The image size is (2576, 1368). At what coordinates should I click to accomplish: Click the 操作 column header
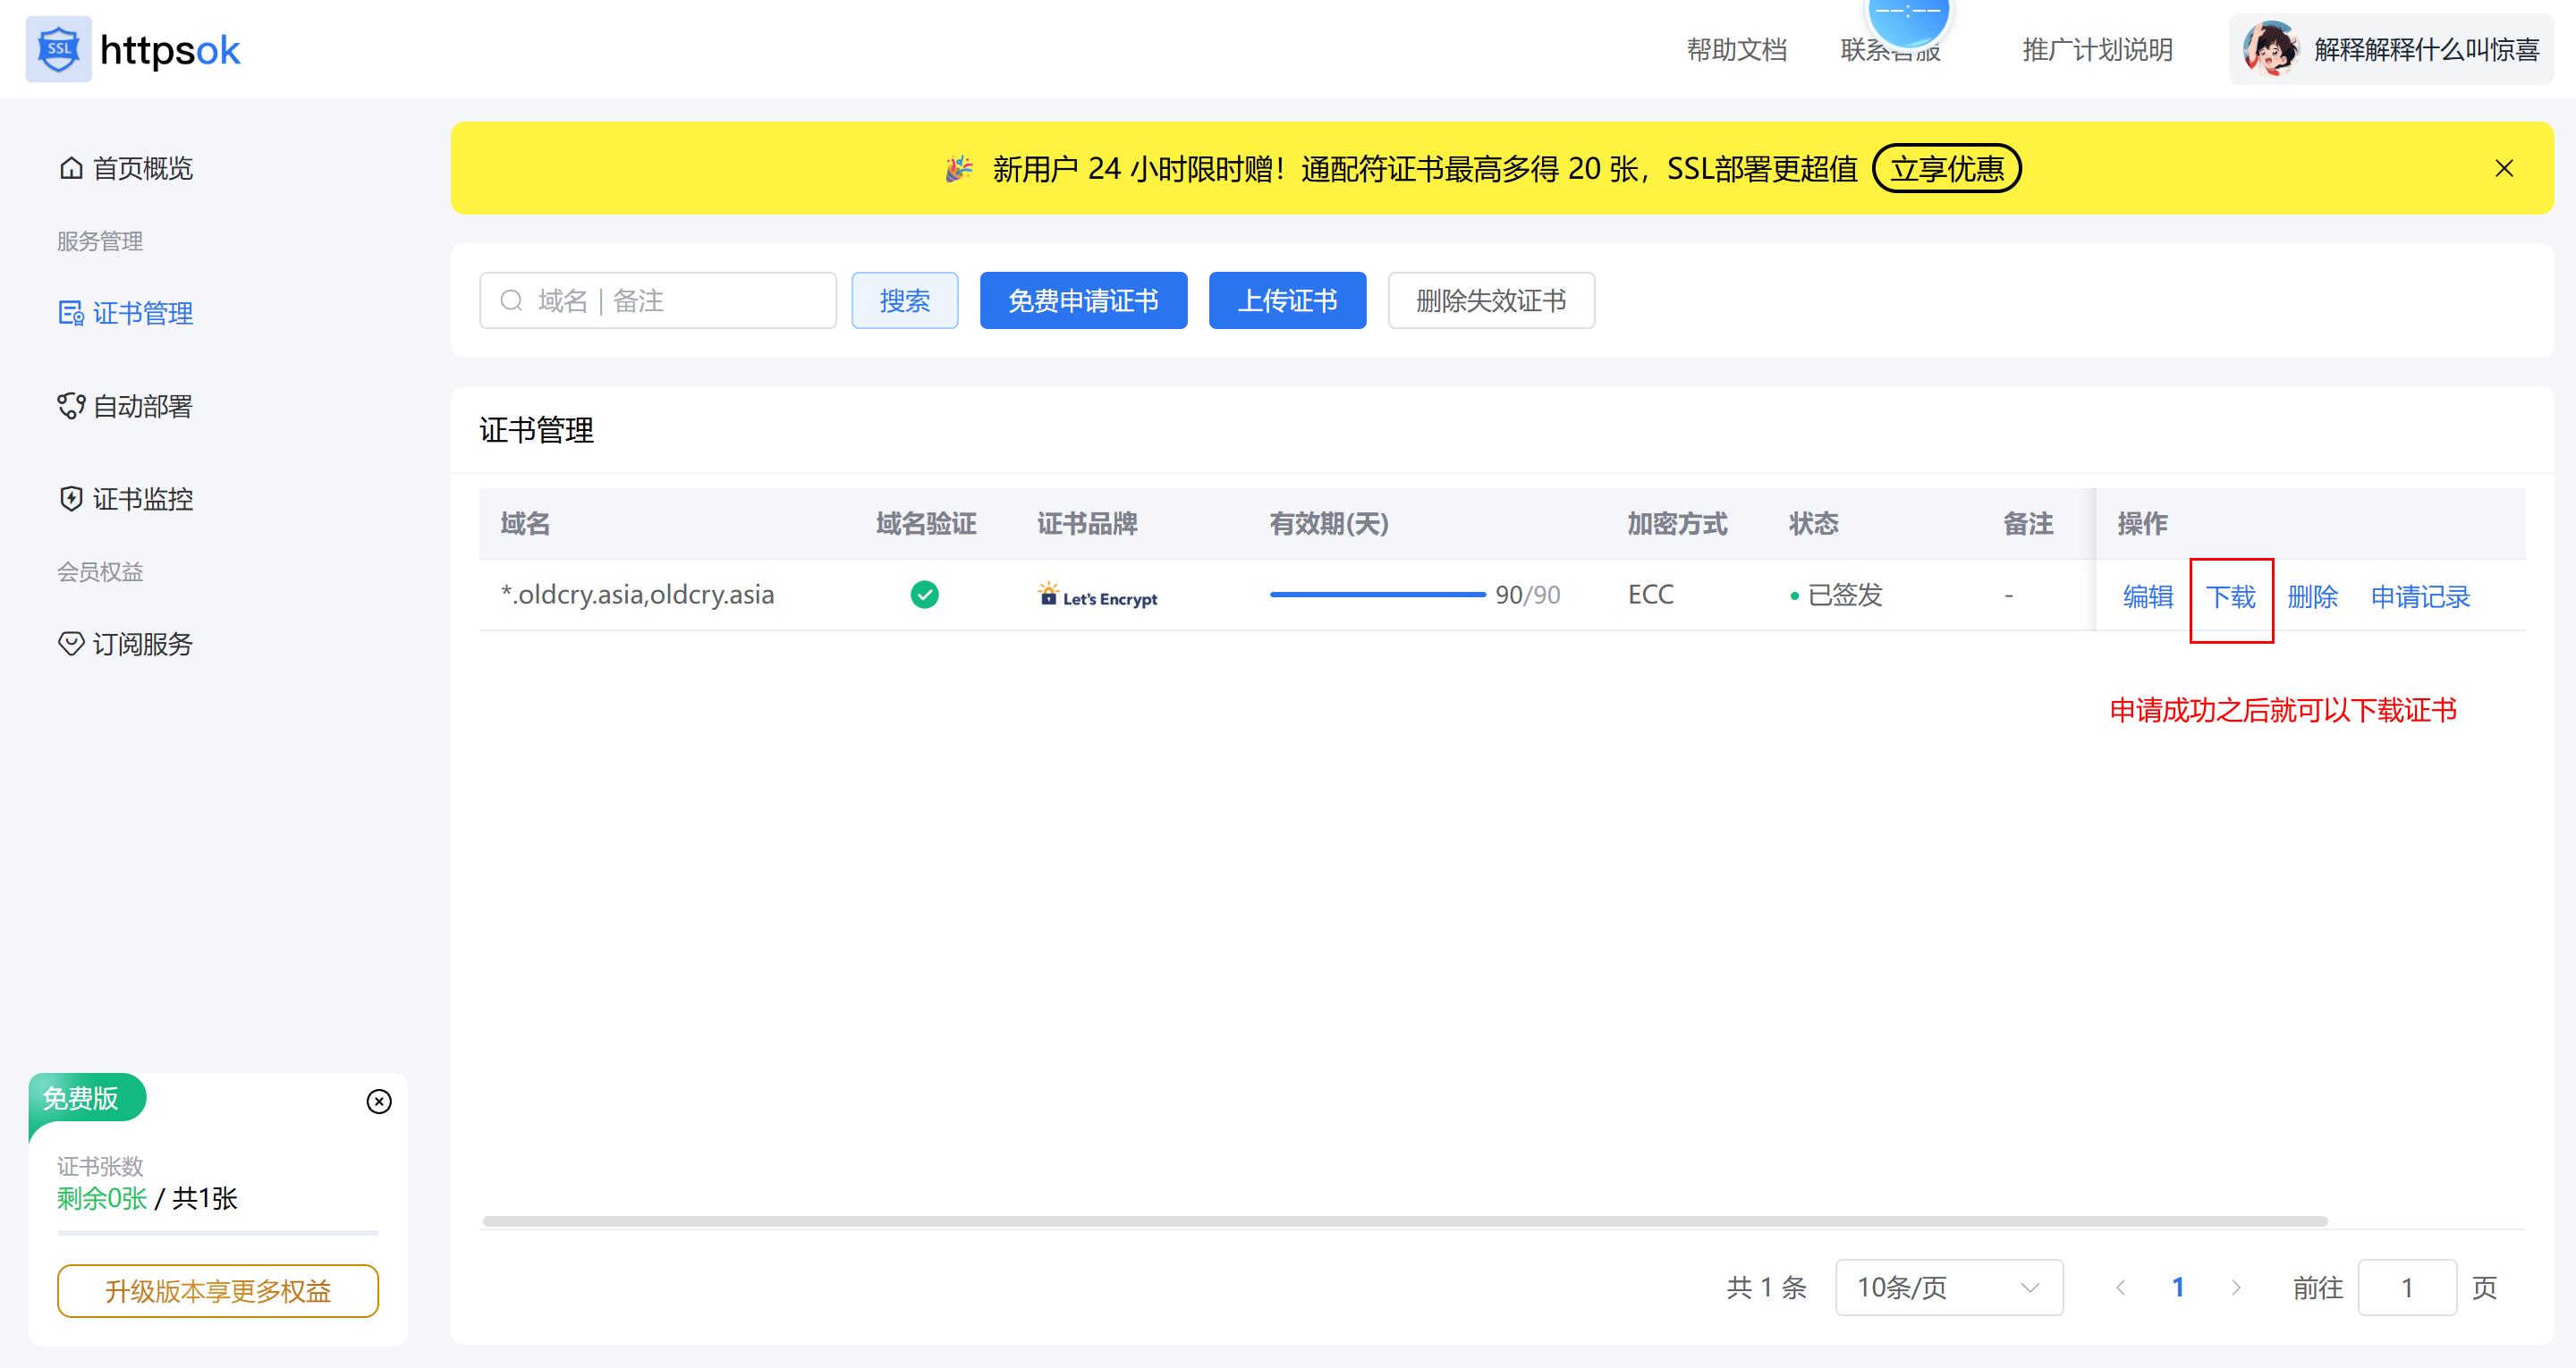pos(2142,523)
